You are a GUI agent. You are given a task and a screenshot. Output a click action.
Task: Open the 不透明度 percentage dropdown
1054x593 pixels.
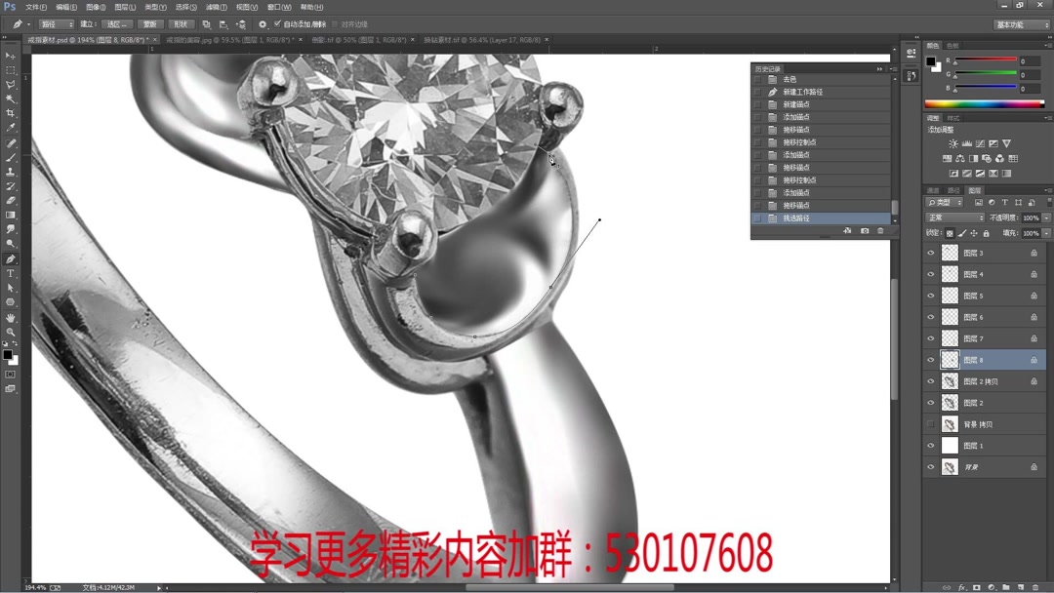(x=1045, y=217)
